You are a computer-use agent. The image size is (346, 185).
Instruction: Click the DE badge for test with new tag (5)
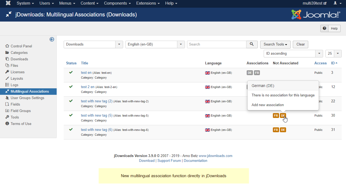[283, 116]
